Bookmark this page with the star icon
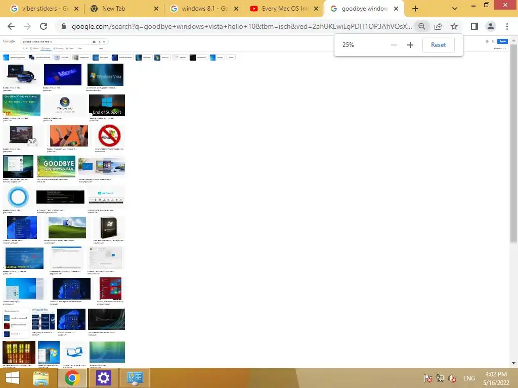 454,26
